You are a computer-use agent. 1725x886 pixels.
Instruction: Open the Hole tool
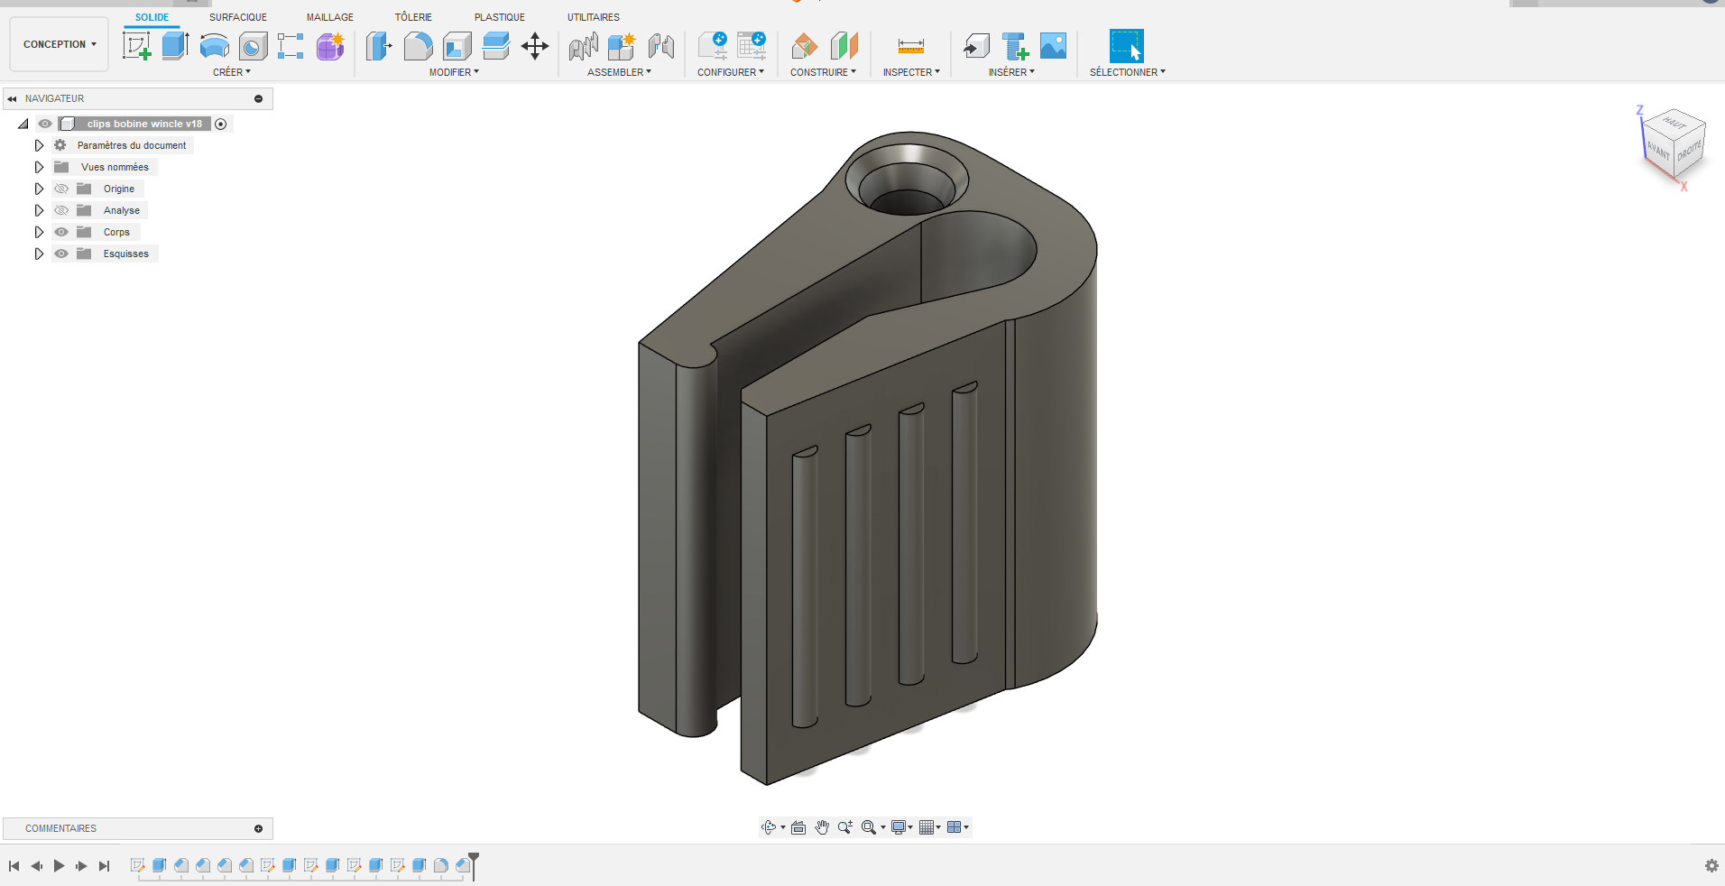253,47
